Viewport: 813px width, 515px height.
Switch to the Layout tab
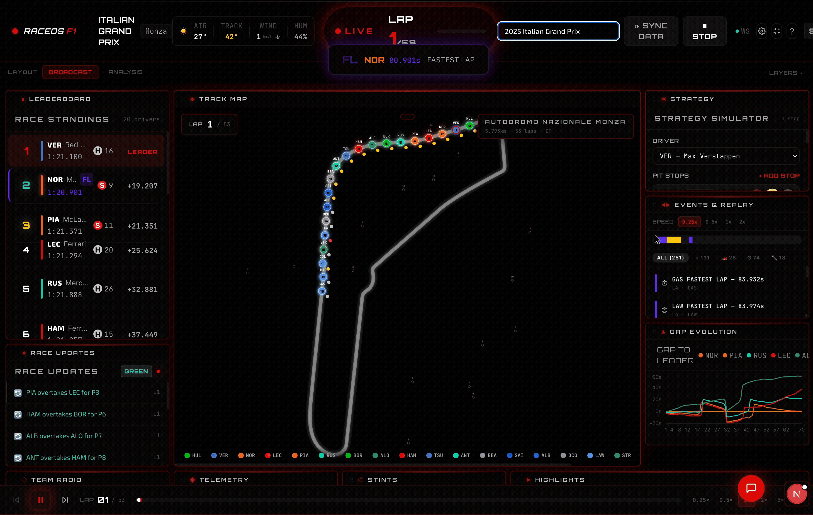[x=22, y=72]
